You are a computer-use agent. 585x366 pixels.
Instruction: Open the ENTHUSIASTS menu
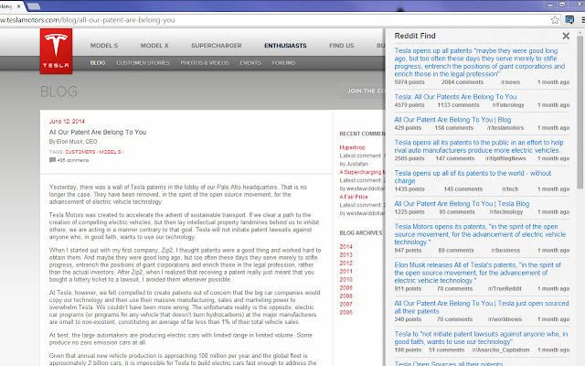285,46
